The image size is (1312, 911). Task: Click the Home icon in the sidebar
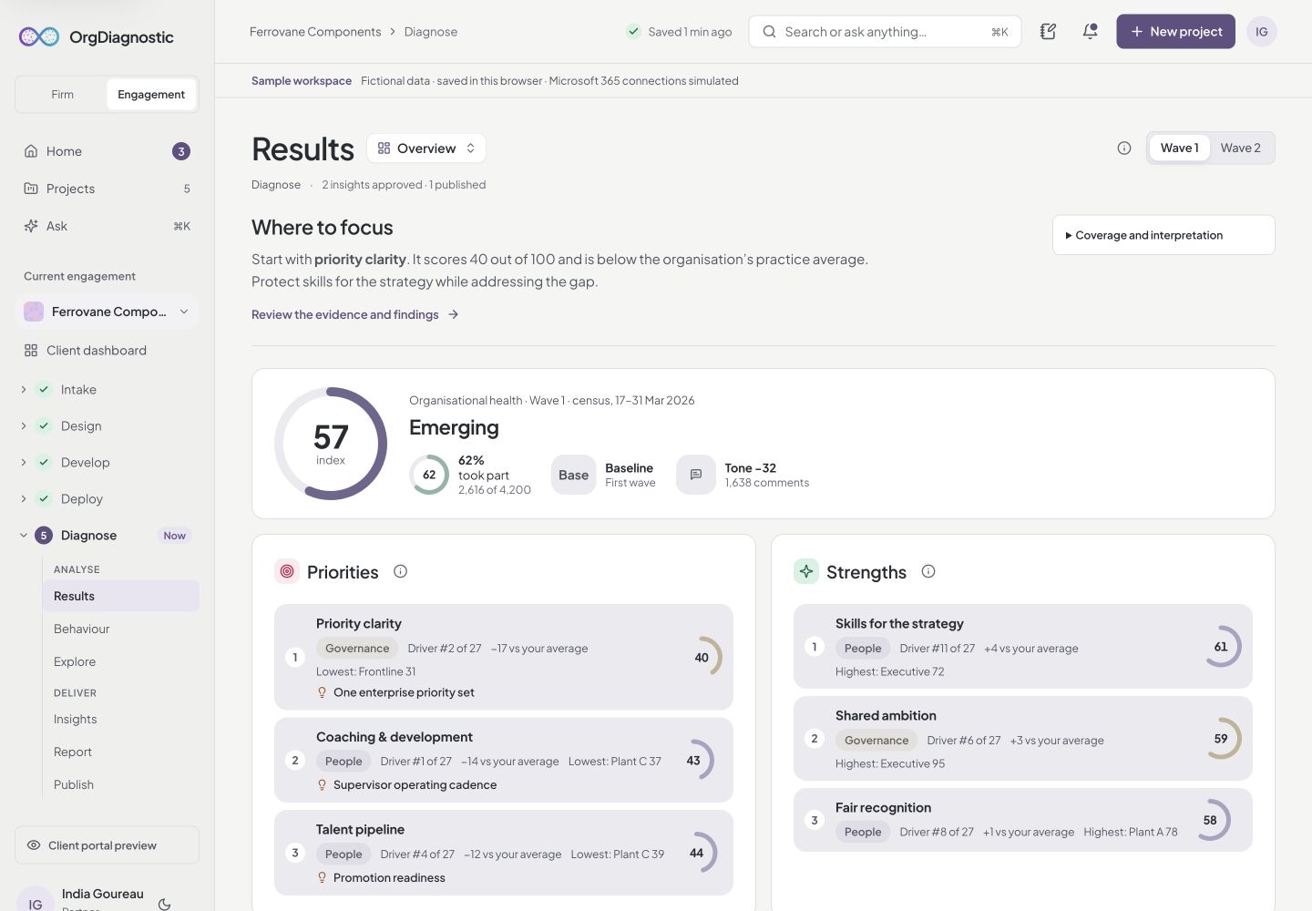point(31,151)
